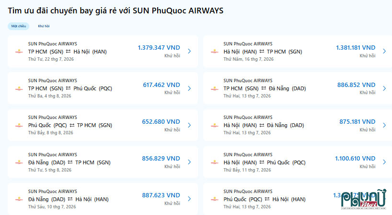Expand the 652.680 VND Phú Quốc flight arrow

[189, 125]
